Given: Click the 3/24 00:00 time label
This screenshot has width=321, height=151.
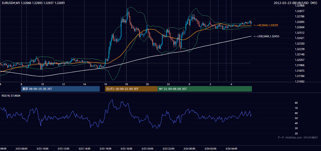Looking at the screenshot, I should 189,148.
